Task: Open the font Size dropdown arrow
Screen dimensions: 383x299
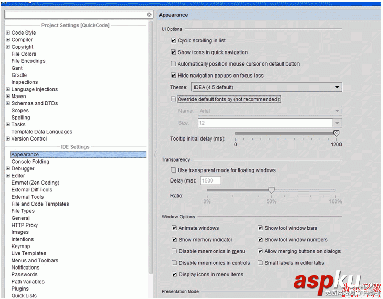Action: coord(337,123)
